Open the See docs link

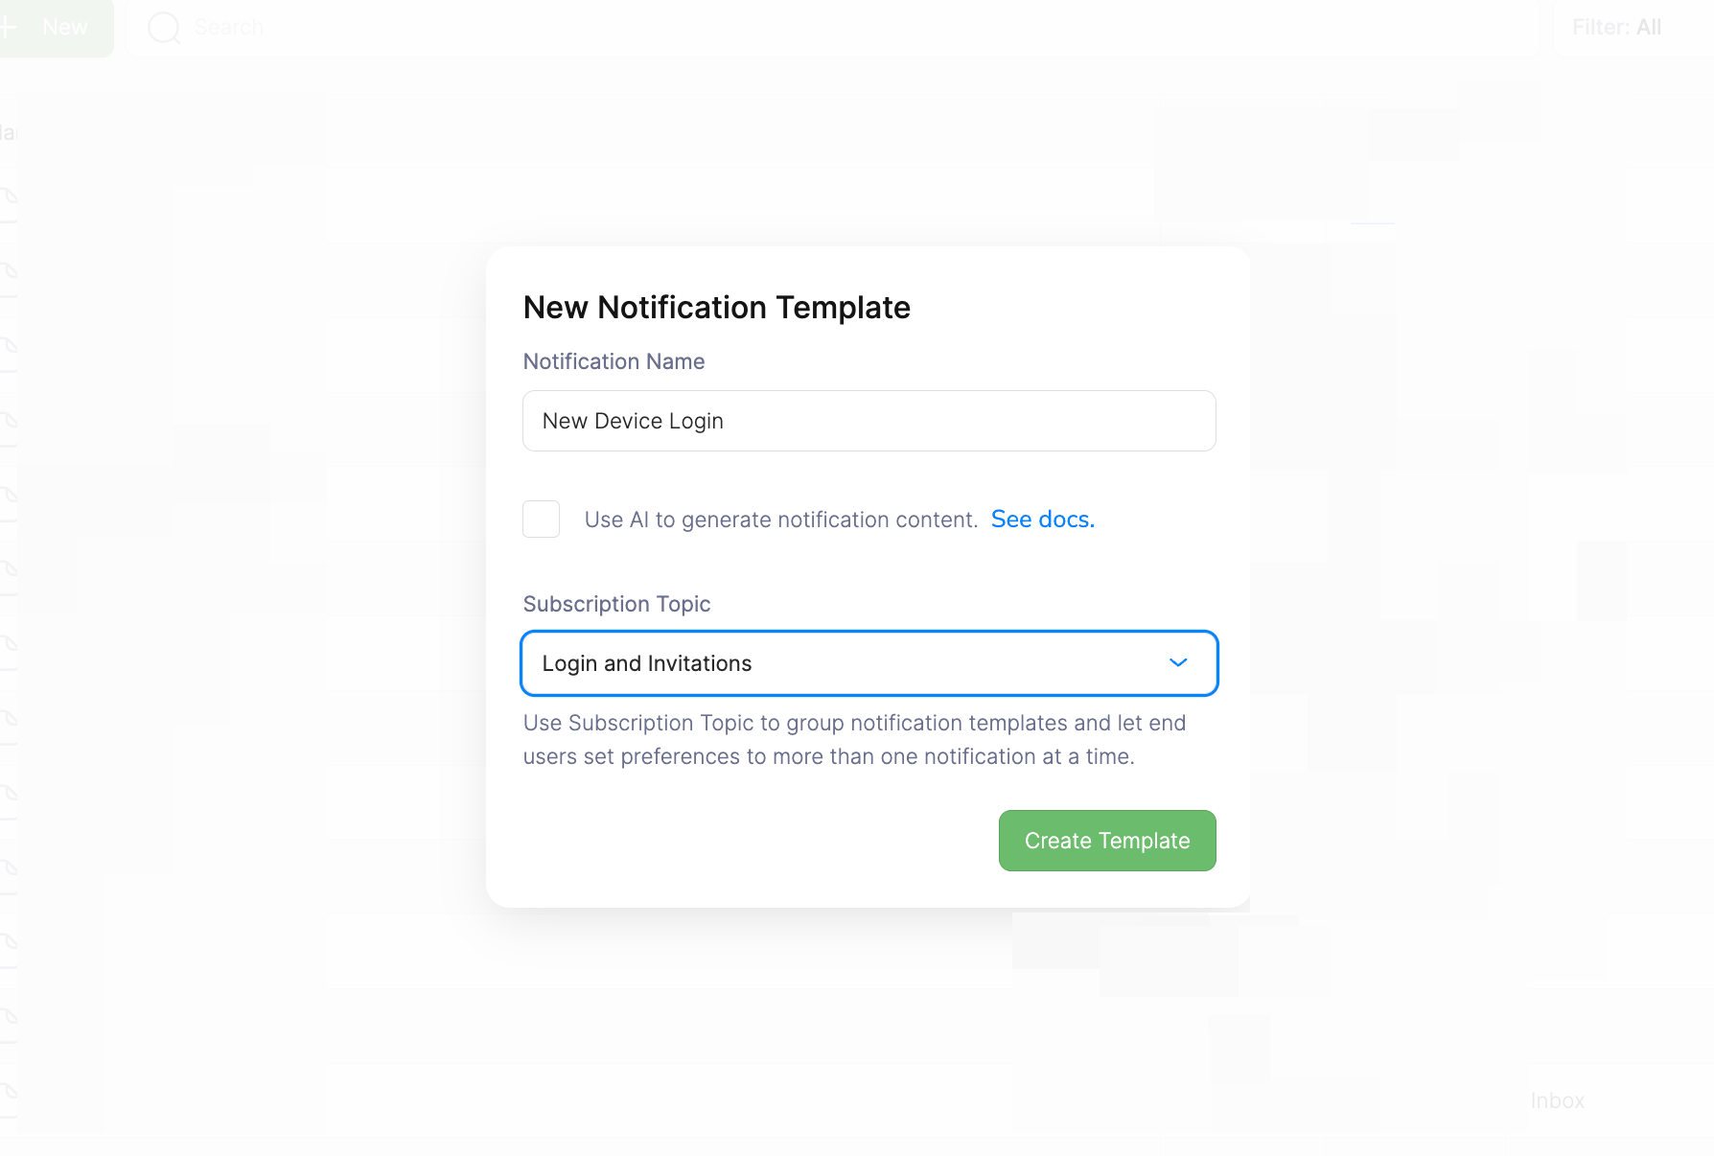click(1042, 519)
